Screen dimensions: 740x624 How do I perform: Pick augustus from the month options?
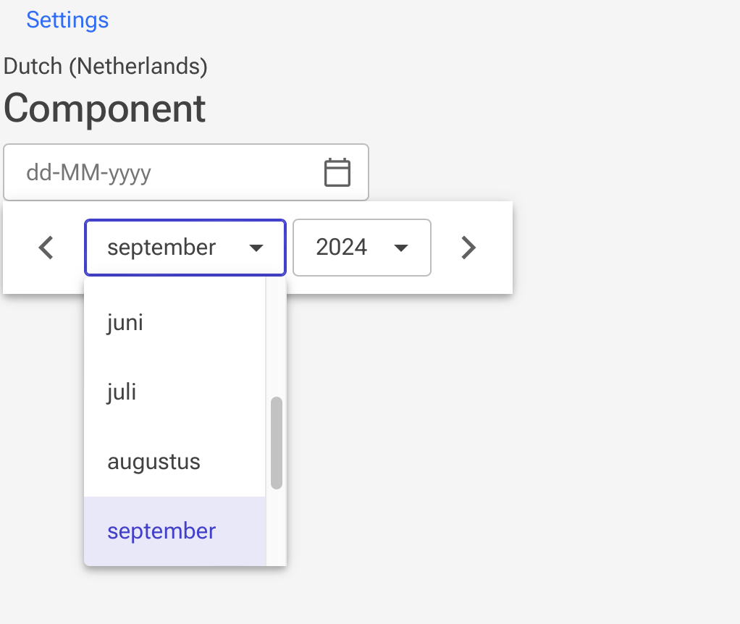175,462
